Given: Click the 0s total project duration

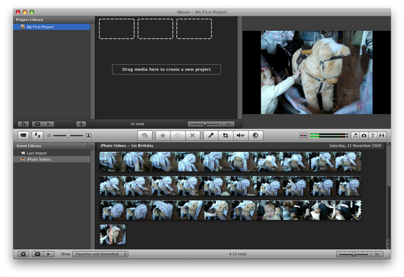Looking at the screenshot, I should coord(138,124).
